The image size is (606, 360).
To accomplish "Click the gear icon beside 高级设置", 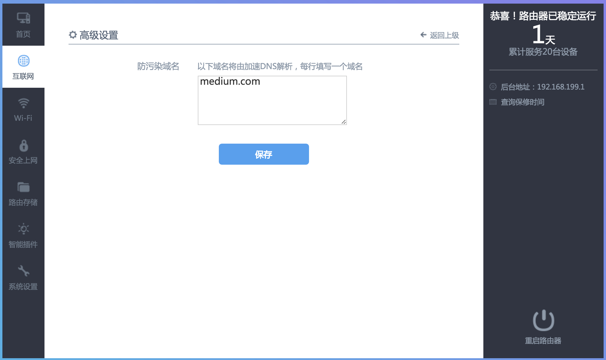I will pyautogui.click(x=73, y=35).
